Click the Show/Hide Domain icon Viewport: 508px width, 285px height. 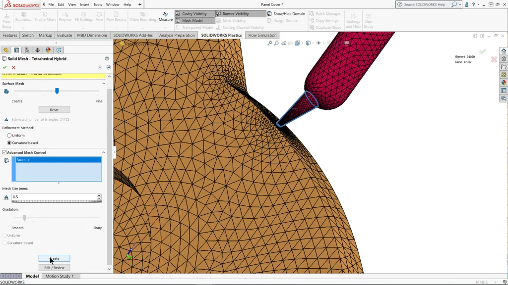coord(269,14)
